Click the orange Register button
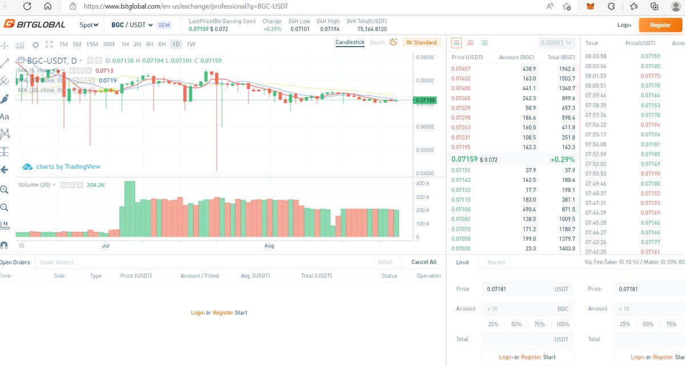This screenshot has height=366, width=685. click(x=660, y=25)
